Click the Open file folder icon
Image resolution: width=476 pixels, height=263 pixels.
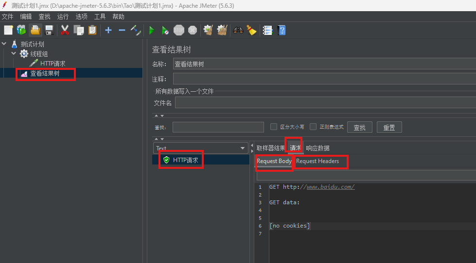point(35,30)
